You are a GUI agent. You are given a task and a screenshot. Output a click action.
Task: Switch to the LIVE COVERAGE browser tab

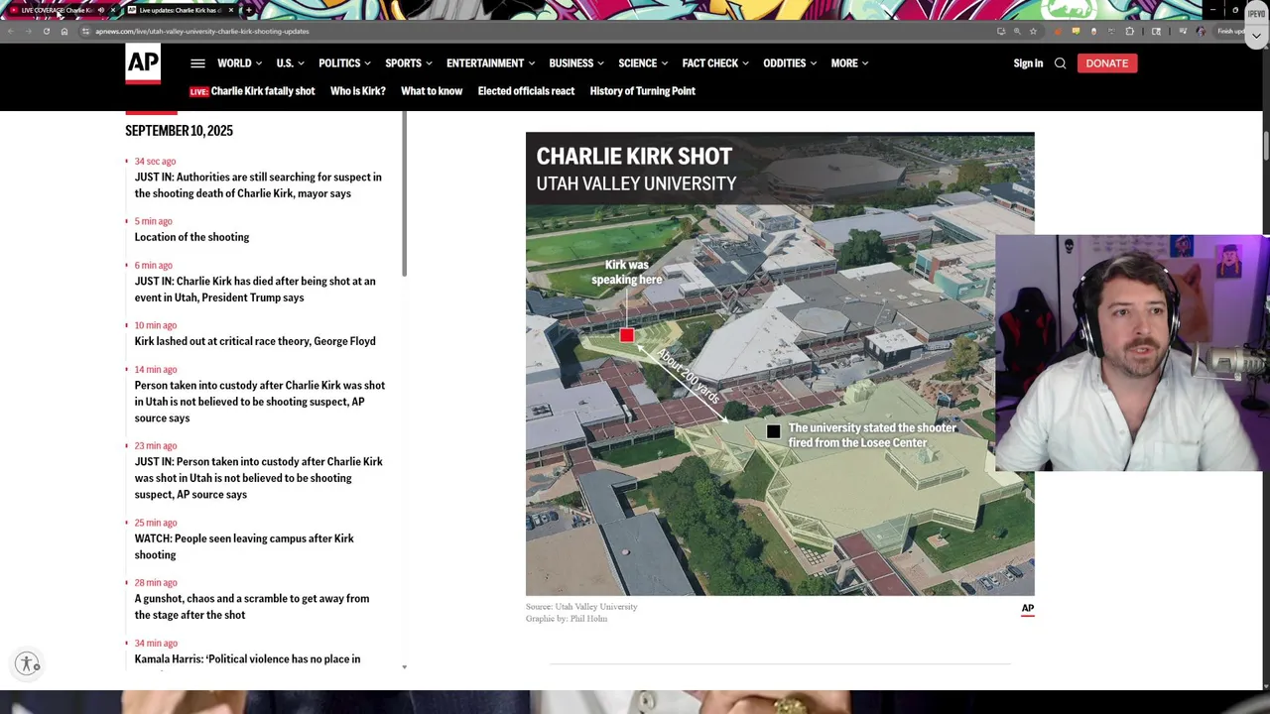[60, 10]
